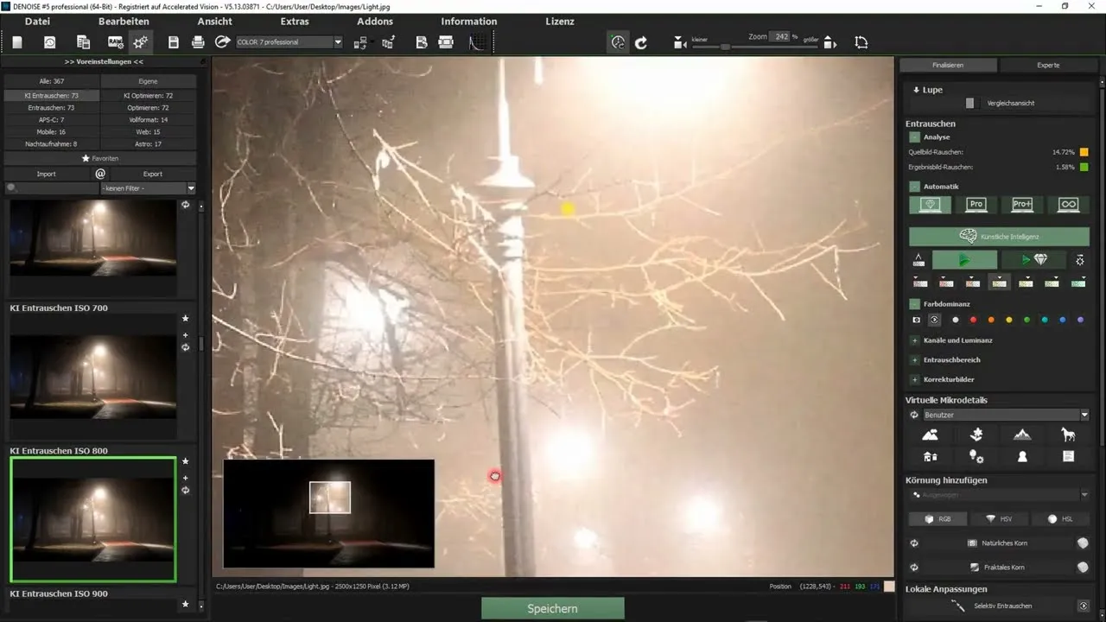1106x622 pixels.
Task: Collapse the Analyse section
Action: tap(914, 136)
